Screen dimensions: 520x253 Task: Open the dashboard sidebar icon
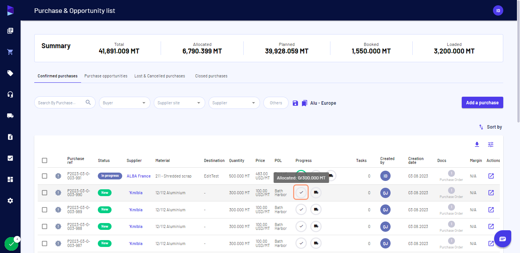click(x=10, y=179)
